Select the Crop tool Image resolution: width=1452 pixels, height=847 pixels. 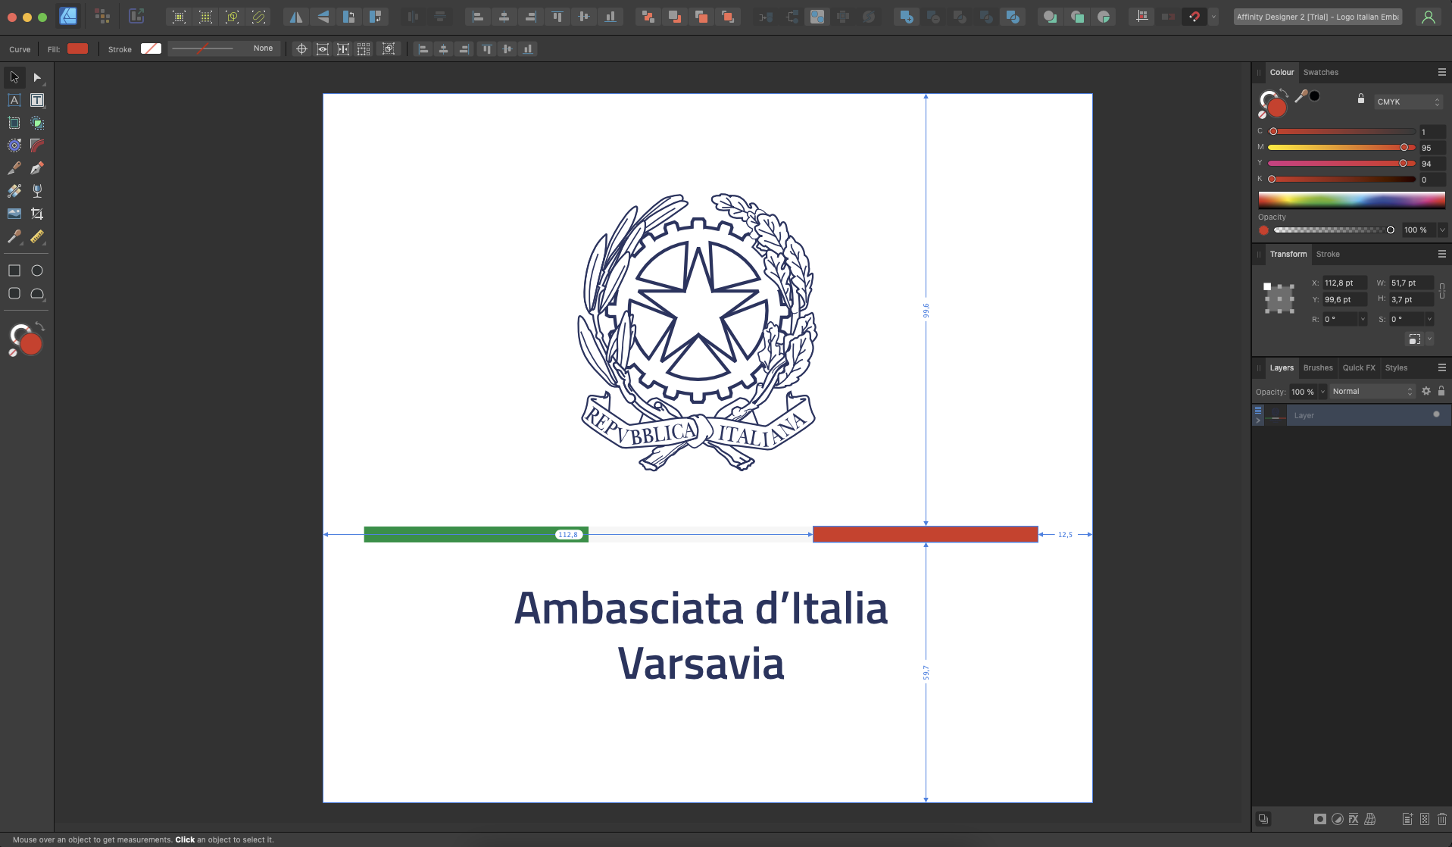pos(37,214)
